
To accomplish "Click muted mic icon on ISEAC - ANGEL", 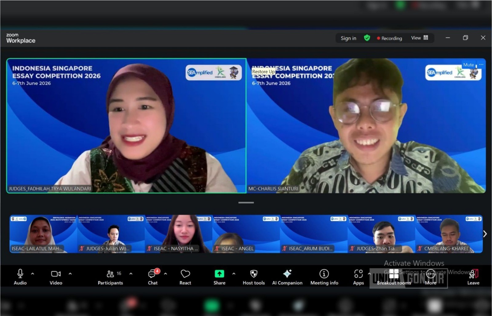I will (217, 248).
